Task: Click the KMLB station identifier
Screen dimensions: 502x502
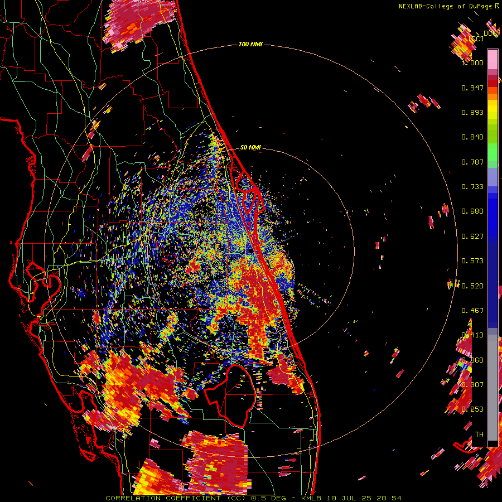Action: pos(312,498)
